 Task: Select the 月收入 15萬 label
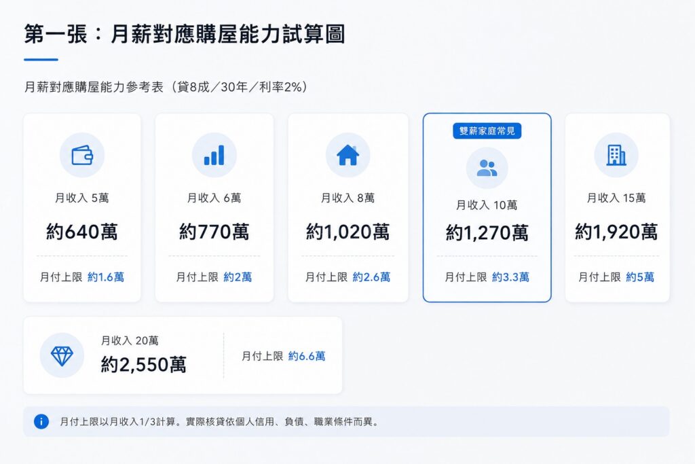pyautogui.click(x=616, y=198)
